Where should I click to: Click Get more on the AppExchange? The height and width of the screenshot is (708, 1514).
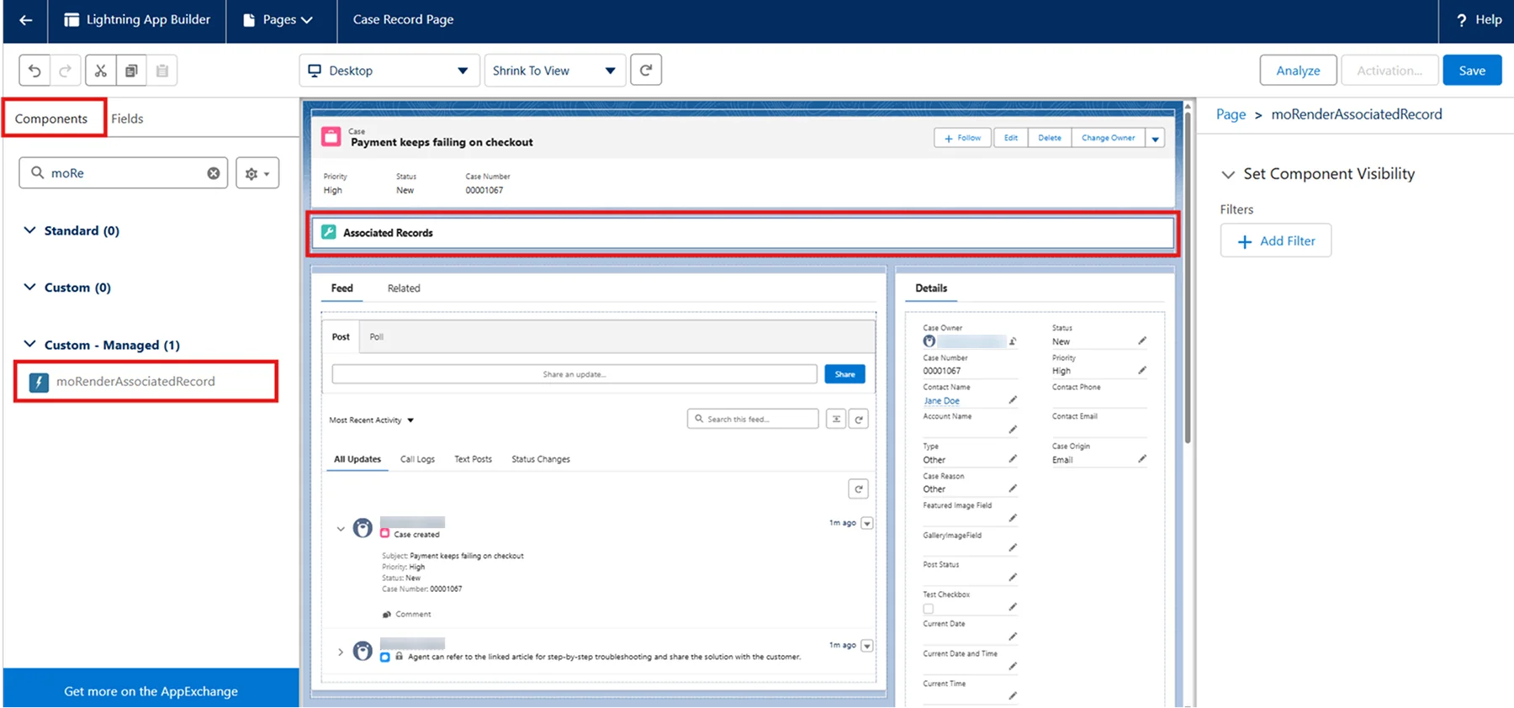pyautogui.click(x=151, y=690)
